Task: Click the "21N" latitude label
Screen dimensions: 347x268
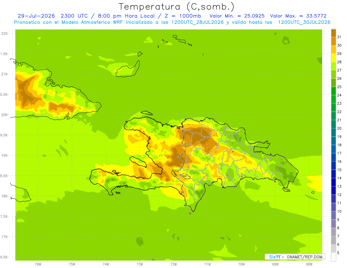Action: pos(4,74)
